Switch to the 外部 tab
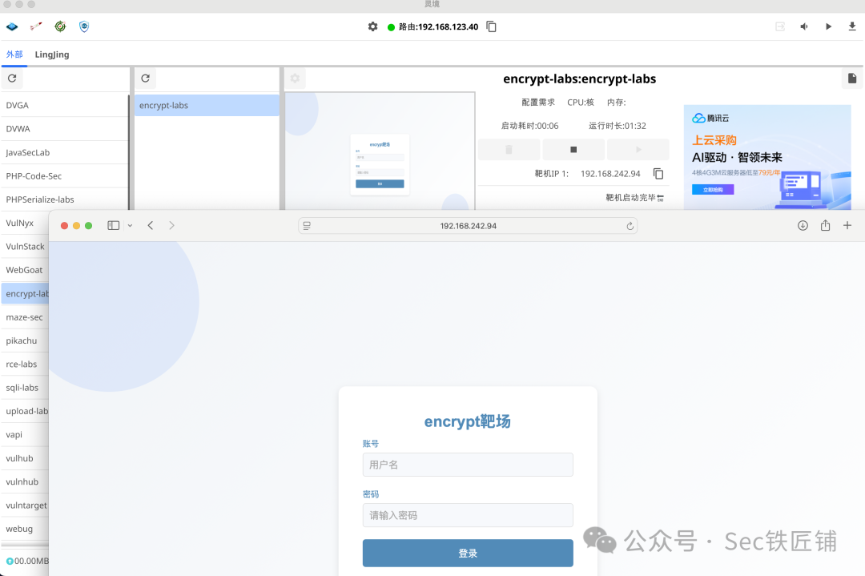865x576 pixels. [14, 54]
